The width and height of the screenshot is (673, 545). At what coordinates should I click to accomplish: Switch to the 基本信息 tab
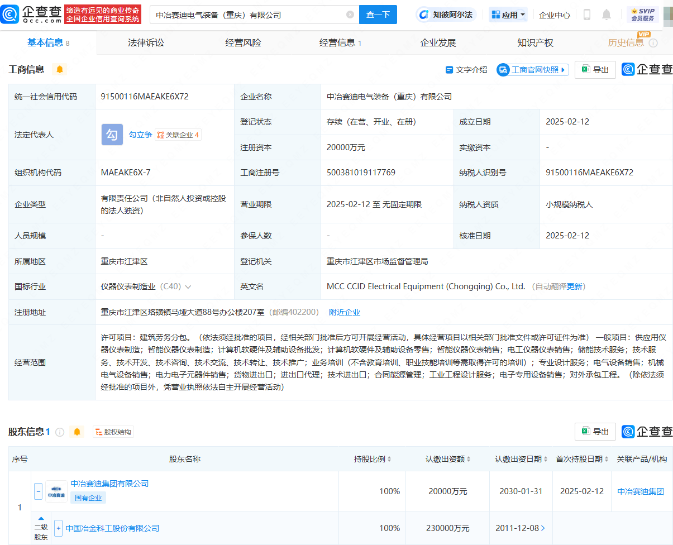pyautogui.click(x=49, y=42)
